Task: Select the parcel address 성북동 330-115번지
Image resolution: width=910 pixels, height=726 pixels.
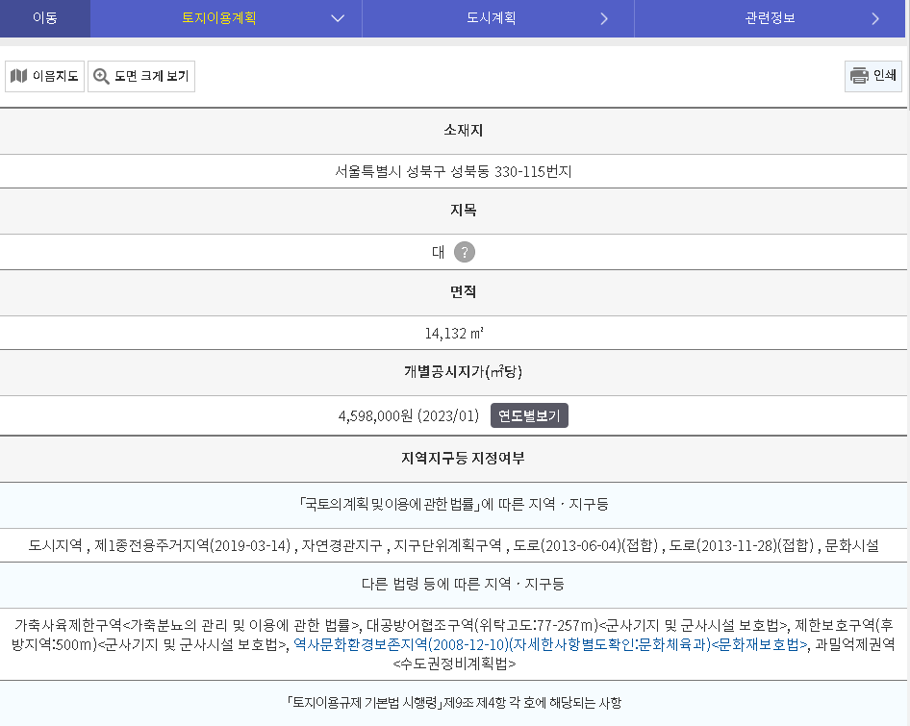Action: pos(455,171)
